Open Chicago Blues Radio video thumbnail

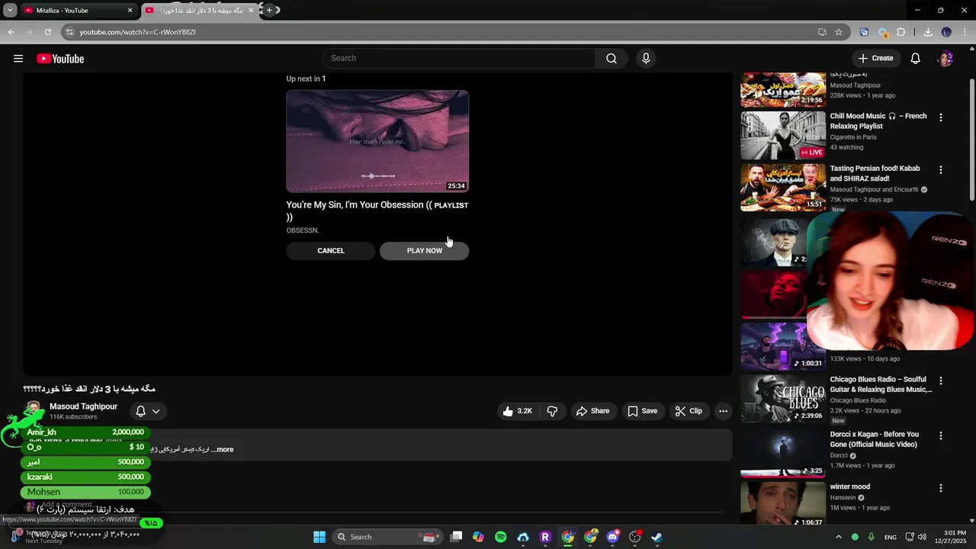[783, 399]
